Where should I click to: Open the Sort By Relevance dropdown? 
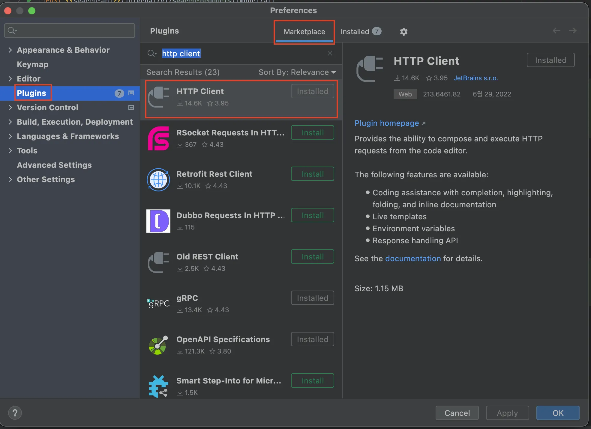click(297, 72)
